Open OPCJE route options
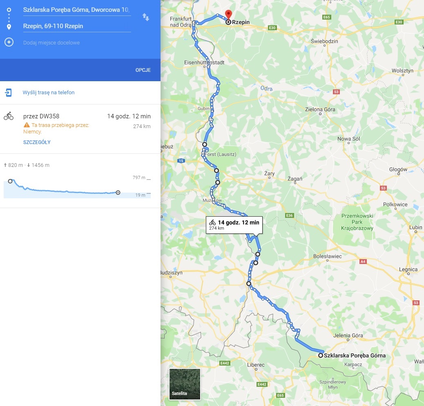The image size is (424, 406). (143, 70)
